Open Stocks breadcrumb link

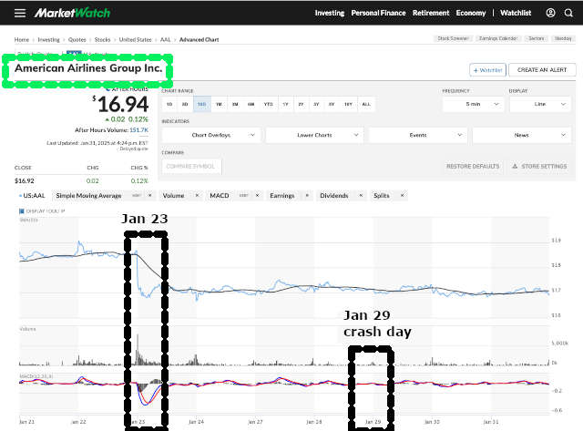click(x=102, y=39)
